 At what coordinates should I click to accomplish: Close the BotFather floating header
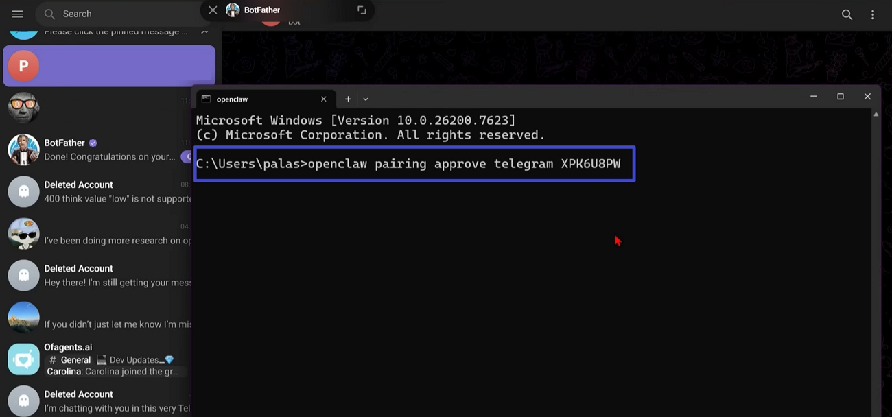(x=213, y=10)
